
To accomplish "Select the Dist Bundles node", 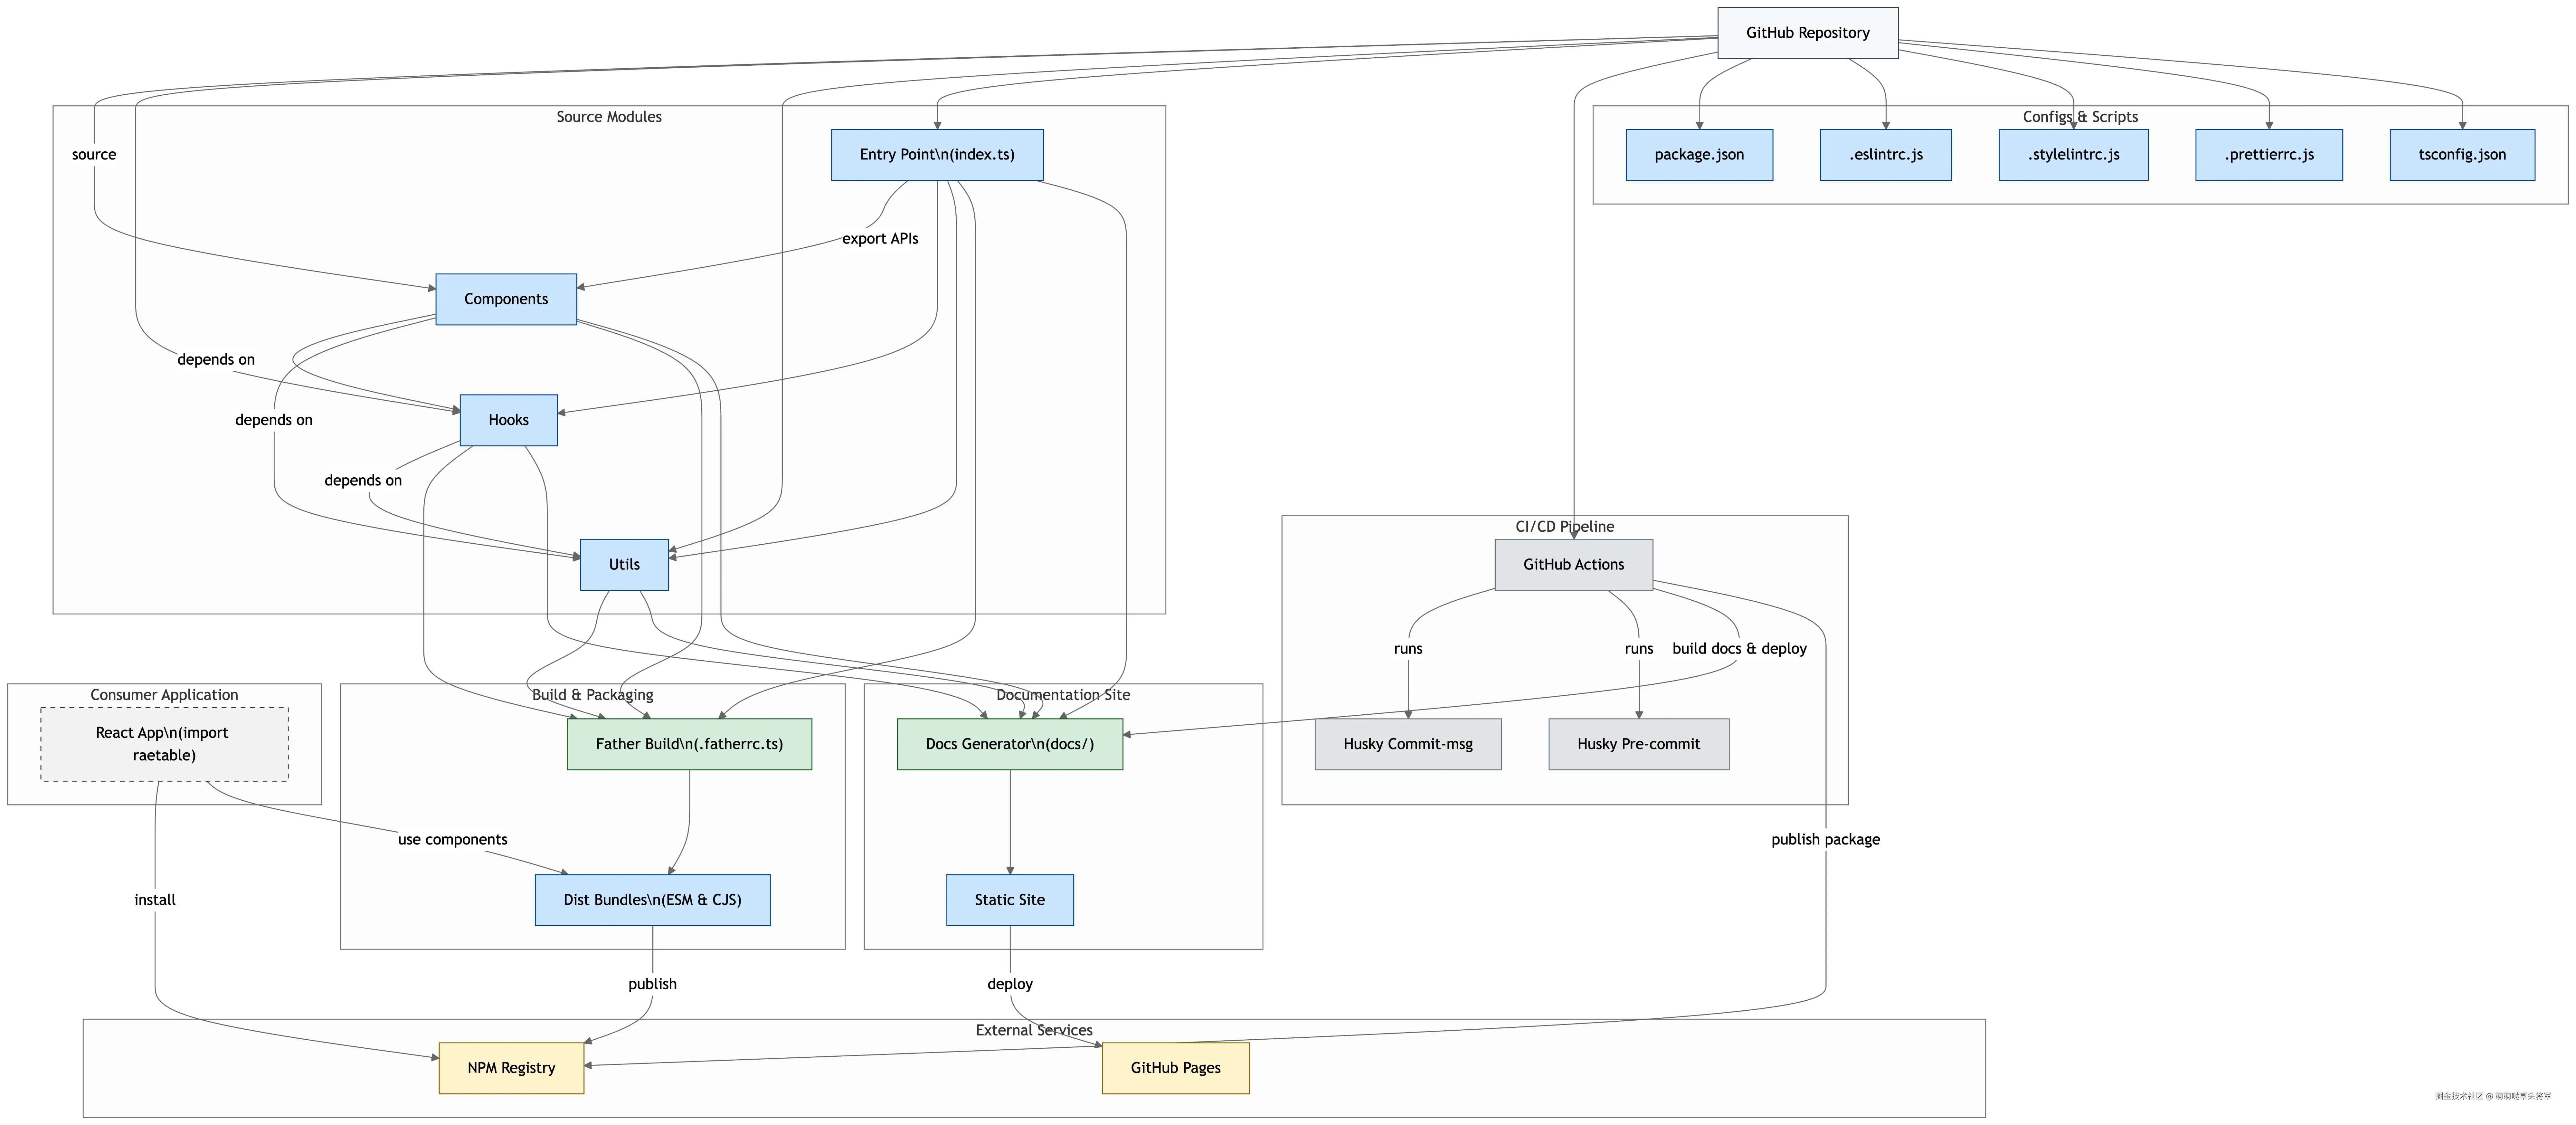I will point(652,900).
